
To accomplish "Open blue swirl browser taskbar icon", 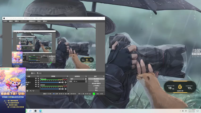I will point(30,111).
